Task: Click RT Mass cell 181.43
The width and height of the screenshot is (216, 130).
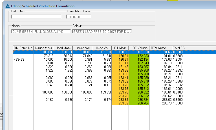Action: [120, 67]
